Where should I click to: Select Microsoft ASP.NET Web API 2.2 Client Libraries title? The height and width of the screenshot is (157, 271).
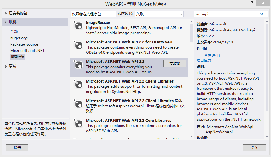click(x=130, y=81)
